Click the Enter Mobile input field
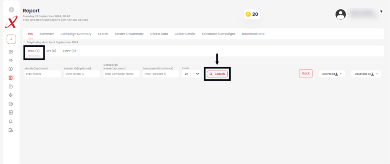The height and width of the screenshot is (164, 390). coord(42,74)
